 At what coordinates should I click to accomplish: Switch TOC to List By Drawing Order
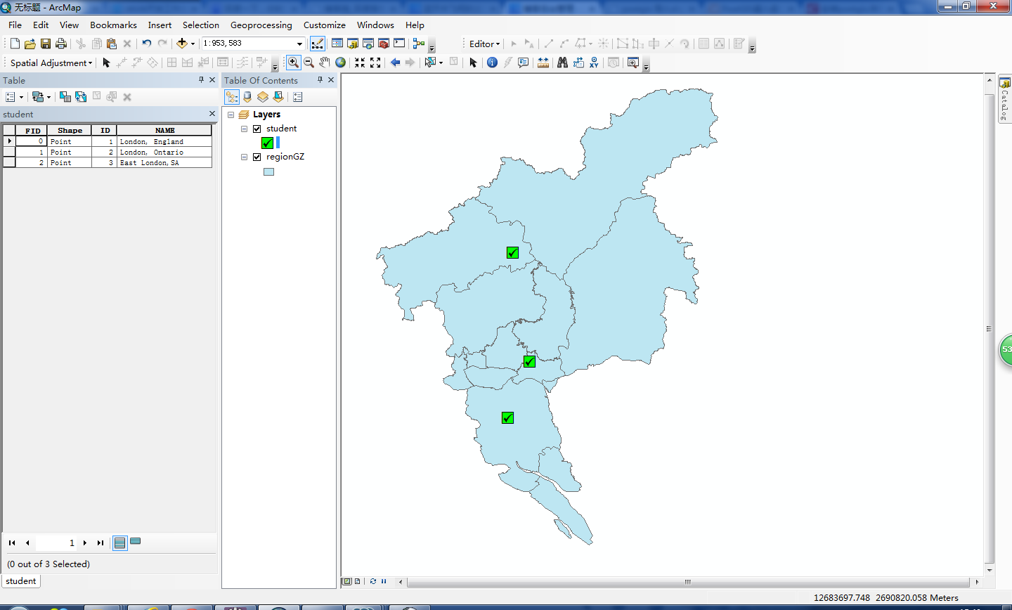(x=232, y=97)
